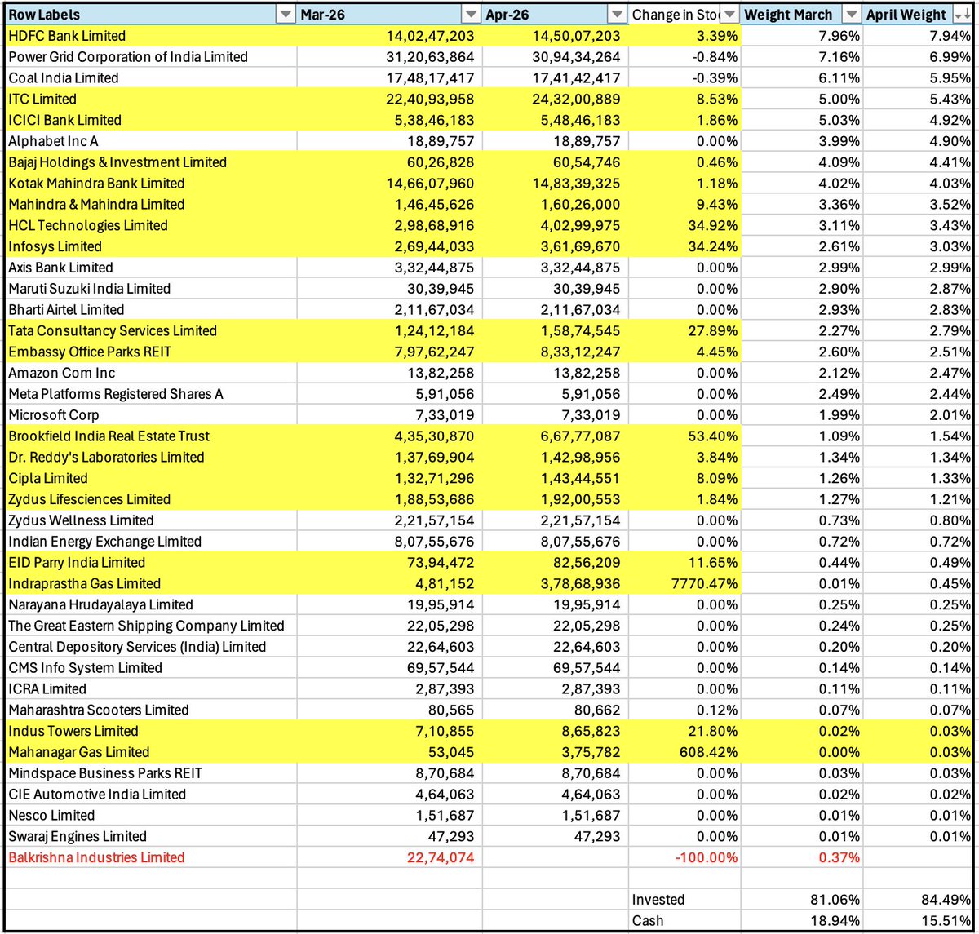Click Indian Energy Exchange Limited cell
The height and width of the screenshot is (934, 979).
[151, 542]
